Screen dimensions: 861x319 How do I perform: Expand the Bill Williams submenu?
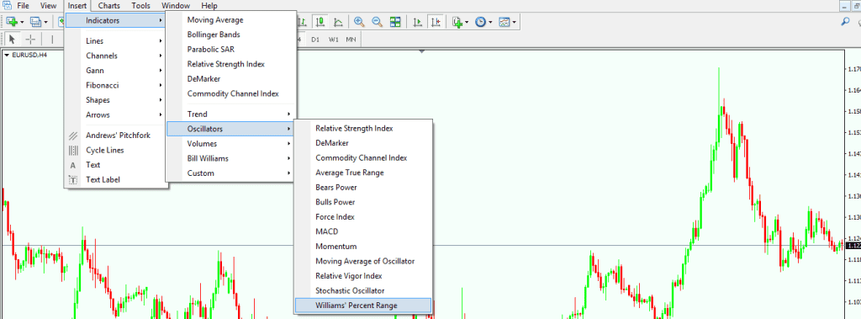(230, 158)
